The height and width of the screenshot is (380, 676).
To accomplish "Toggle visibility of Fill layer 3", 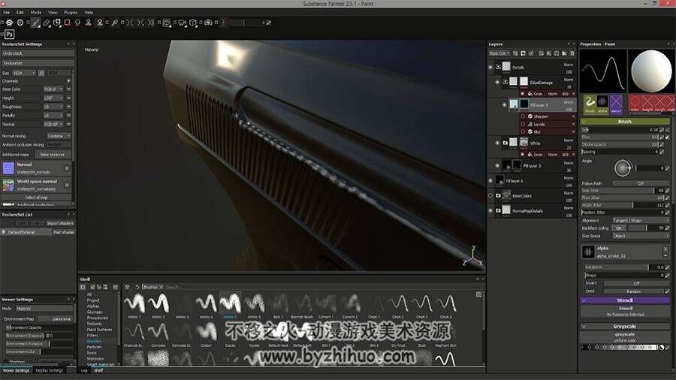I will click(x=497, y=165).
